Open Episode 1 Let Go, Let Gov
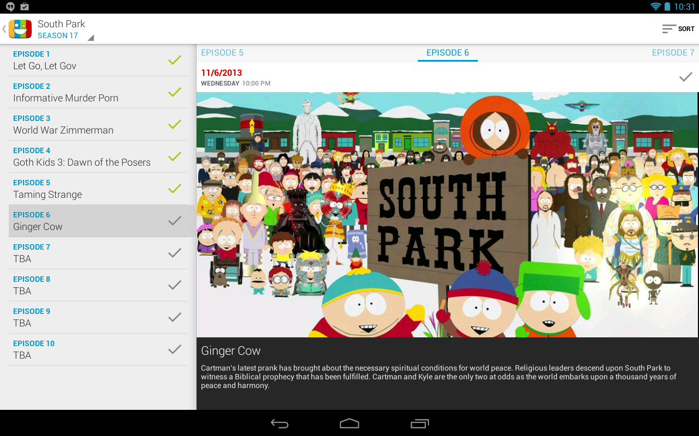 (98, 60)
